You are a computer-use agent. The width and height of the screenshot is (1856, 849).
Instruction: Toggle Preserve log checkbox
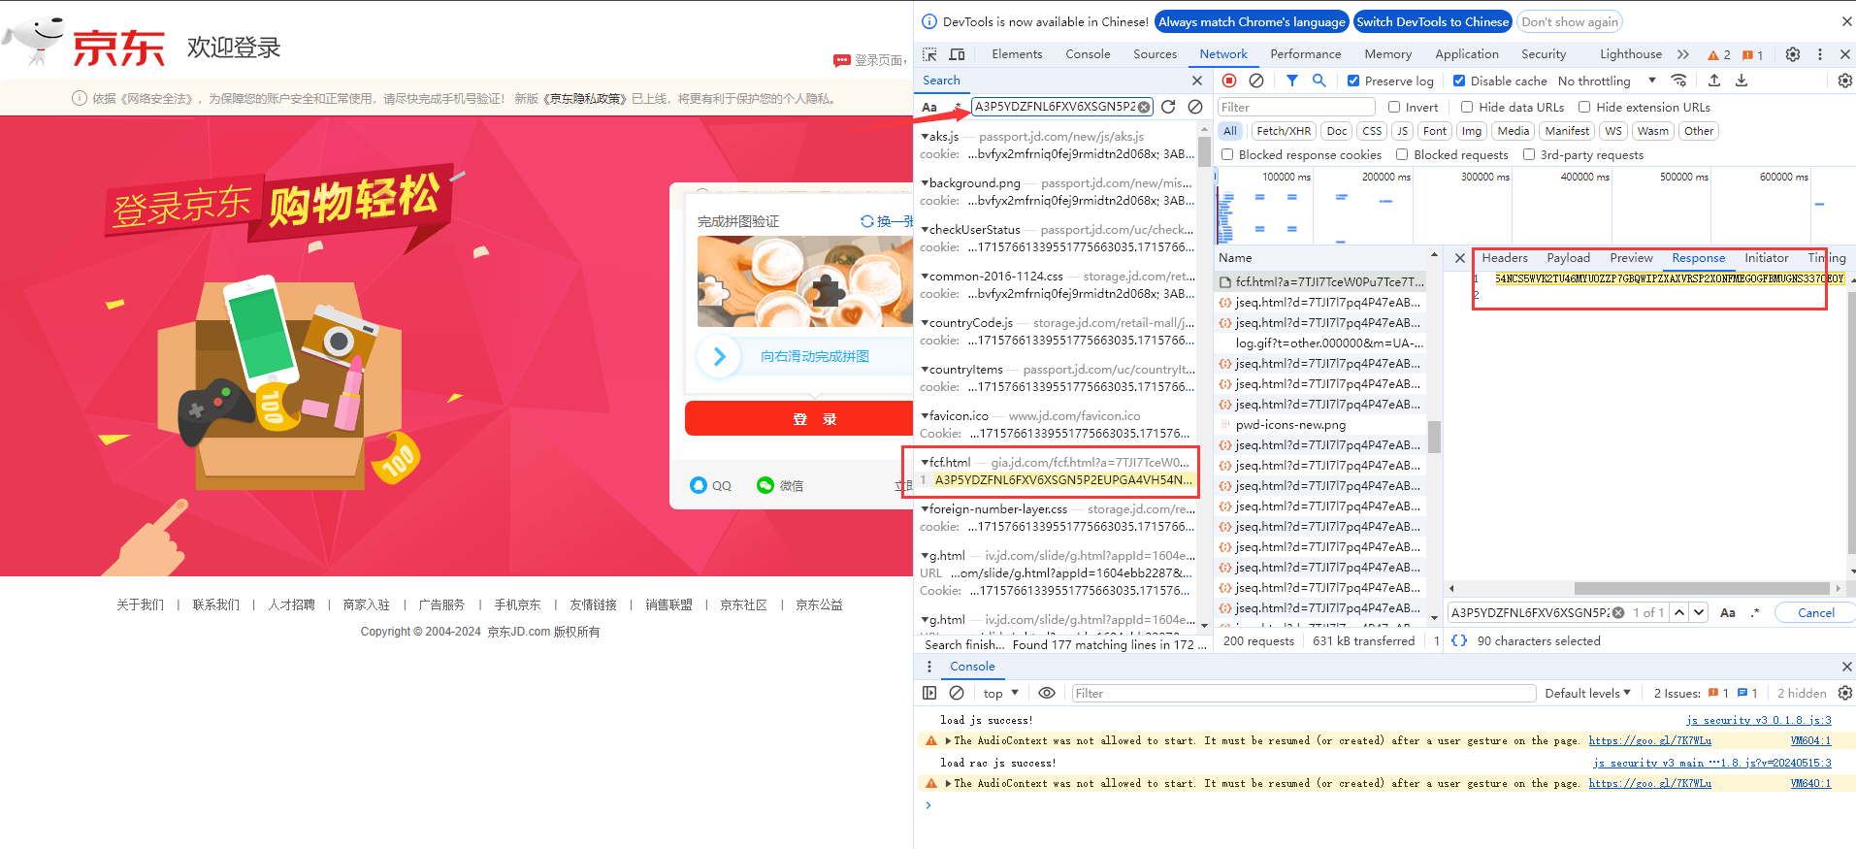click(1353, 81)
